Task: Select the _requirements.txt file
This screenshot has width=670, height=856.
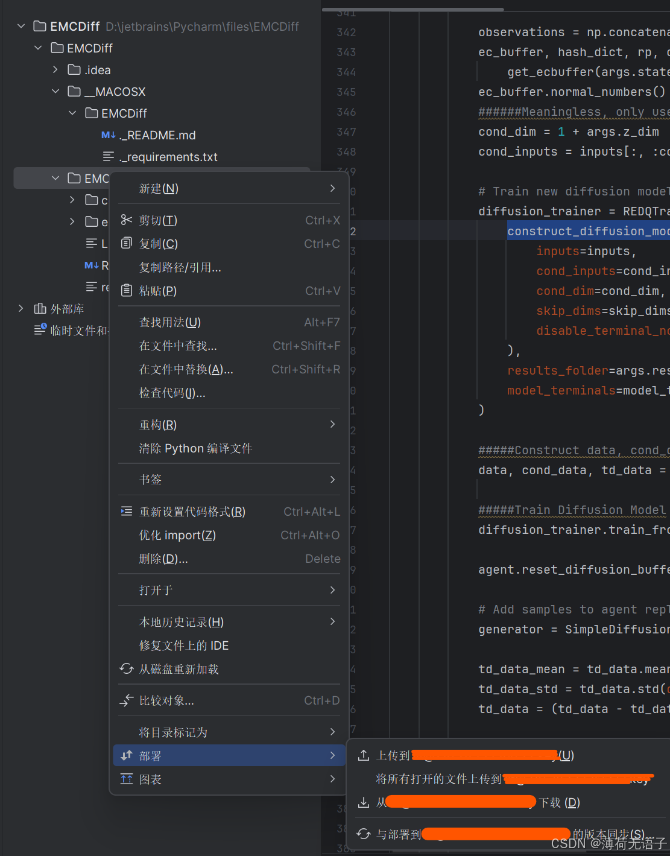Action: click(168, 157)
